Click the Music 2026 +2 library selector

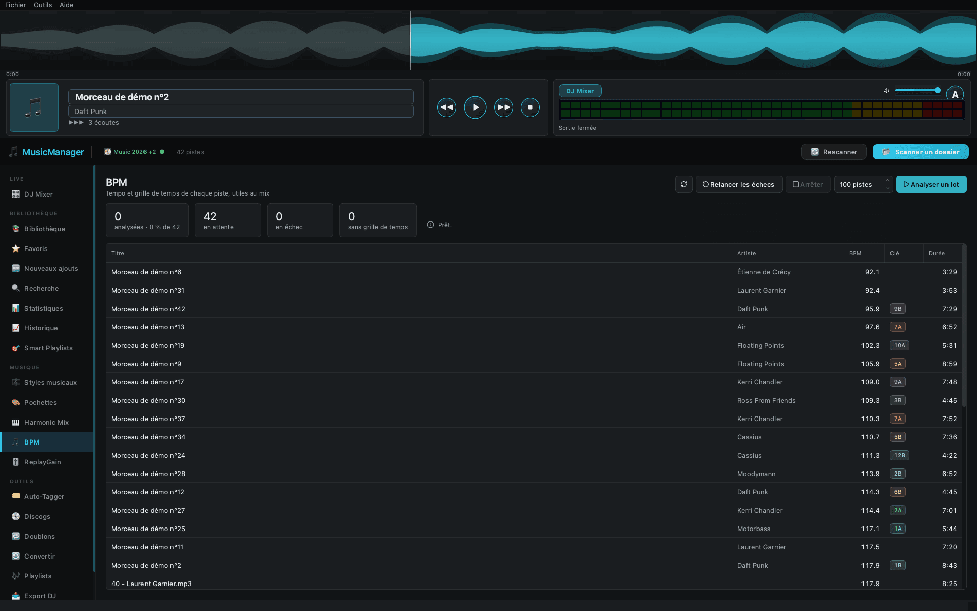(134, 152)
